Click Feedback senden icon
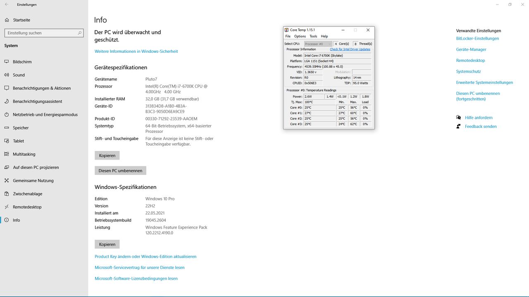The image size is (529, 297). pos(458,126)
